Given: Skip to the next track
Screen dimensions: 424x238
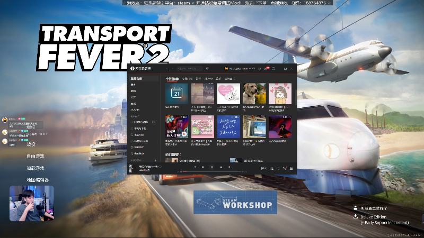Looking at the screenshot, I should (x=221, y=167).
